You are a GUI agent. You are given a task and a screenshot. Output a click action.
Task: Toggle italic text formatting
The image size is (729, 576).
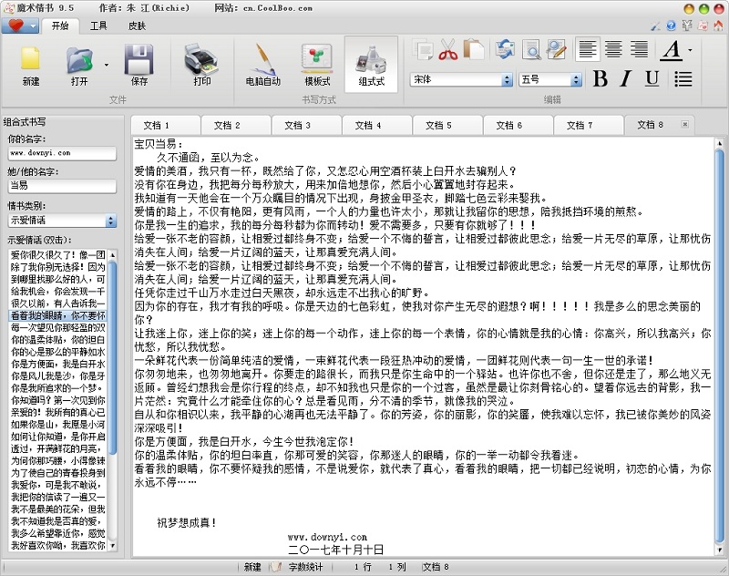click(x=626, y=79)
